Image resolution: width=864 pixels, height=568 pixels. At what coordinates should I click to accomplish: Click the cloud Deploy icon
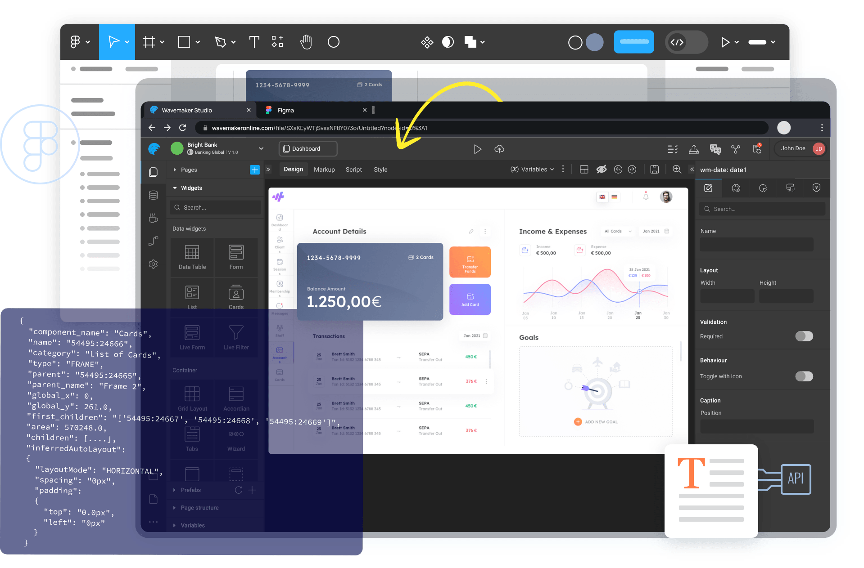click(499, 149)
